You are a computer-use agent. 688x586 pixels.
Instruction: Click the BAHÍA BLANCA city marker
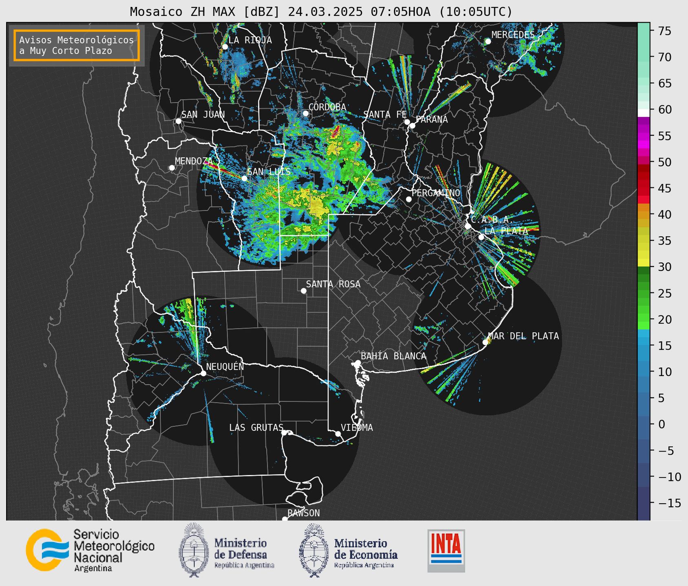tap(358, 363)
